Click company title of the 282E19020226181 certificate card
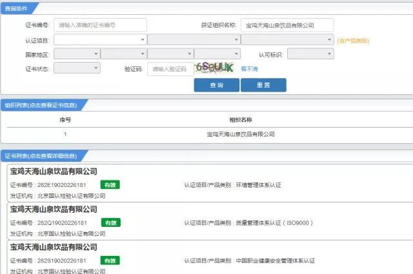 pos(54,171)
